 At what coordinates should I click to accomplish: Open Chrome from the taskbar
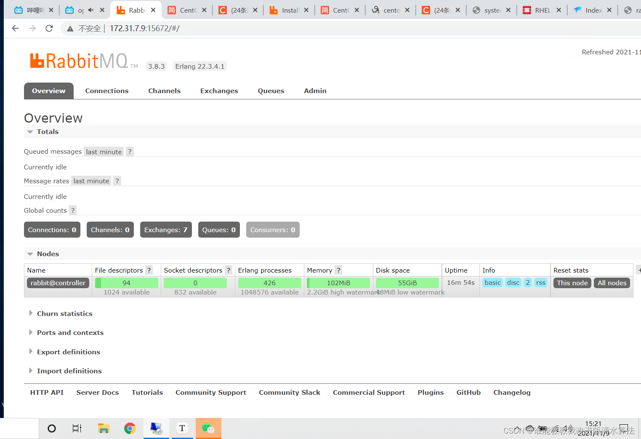pos(130,428)
